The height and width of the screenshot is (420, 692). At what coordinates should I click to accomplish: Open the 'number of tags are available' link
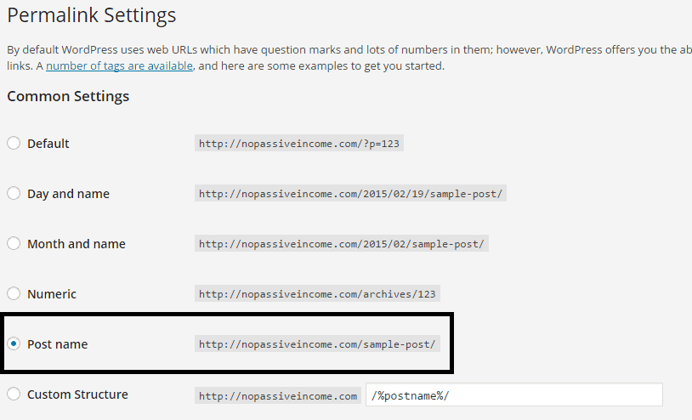(x=119, y=65)
